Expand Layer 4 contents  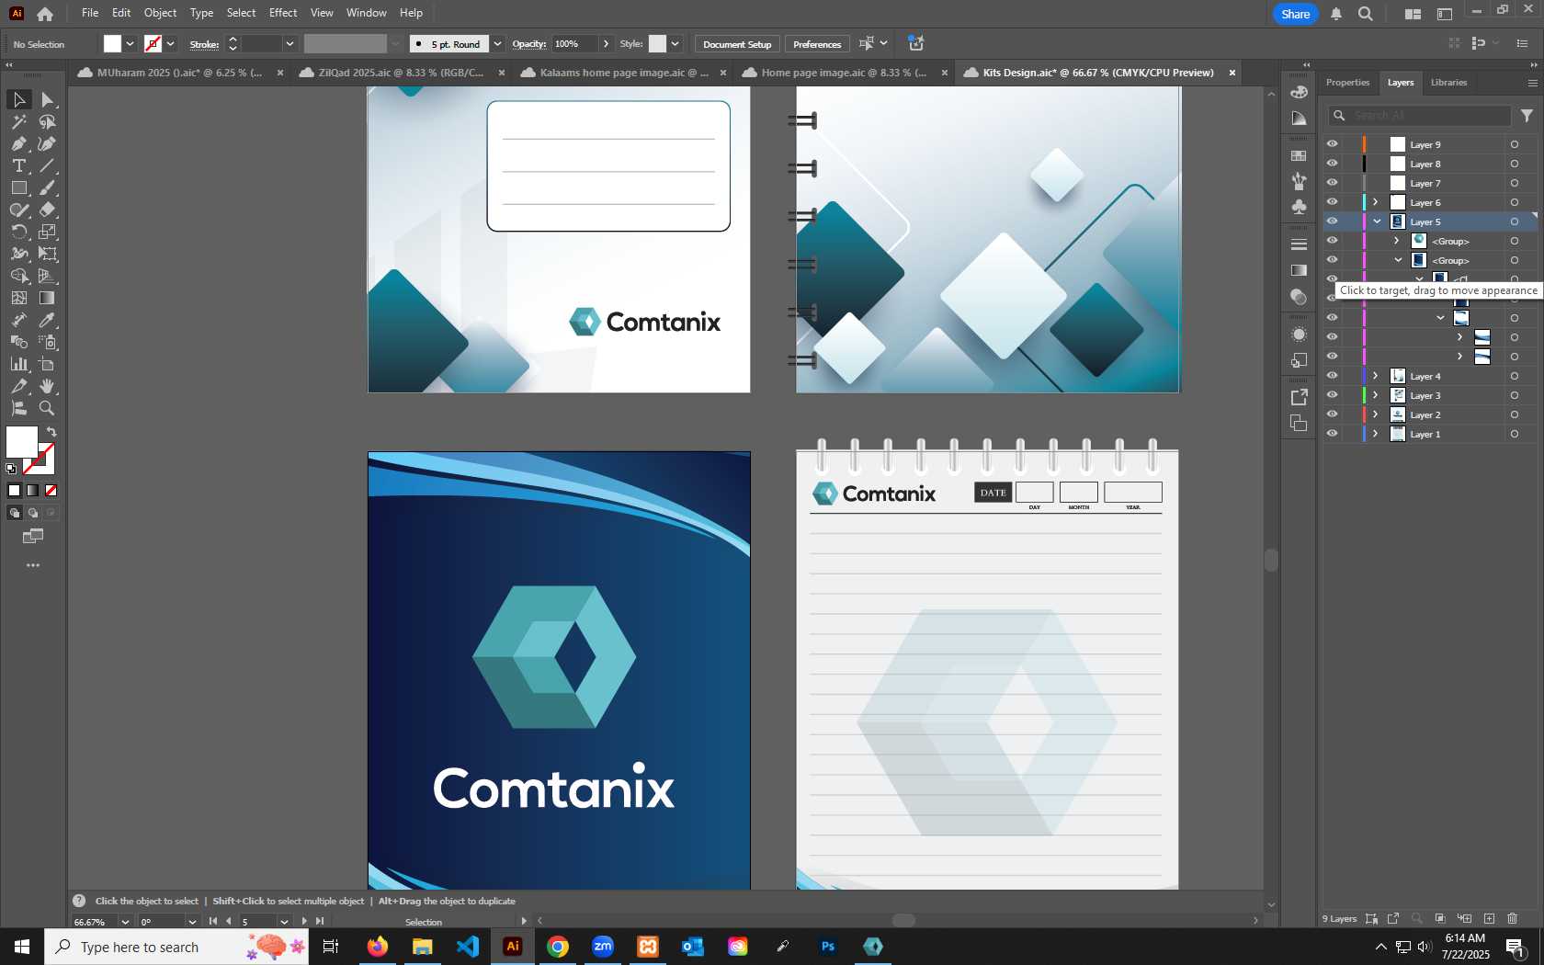pyautogui.click(x=1376, y=376)
